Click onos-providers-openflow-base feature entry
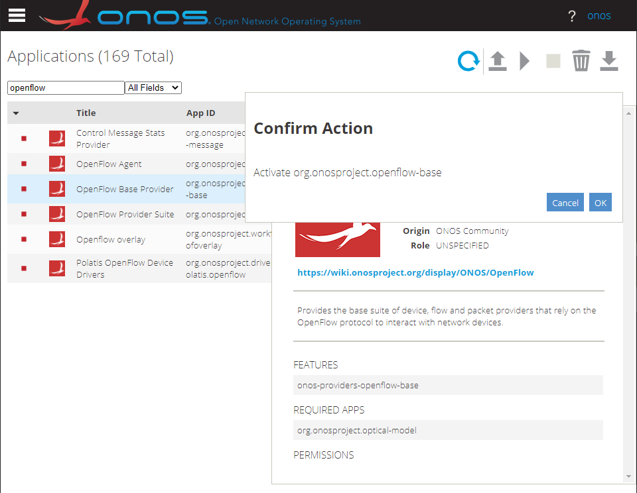The height and width of the screenshot is (493, 637). click(448, 385)
